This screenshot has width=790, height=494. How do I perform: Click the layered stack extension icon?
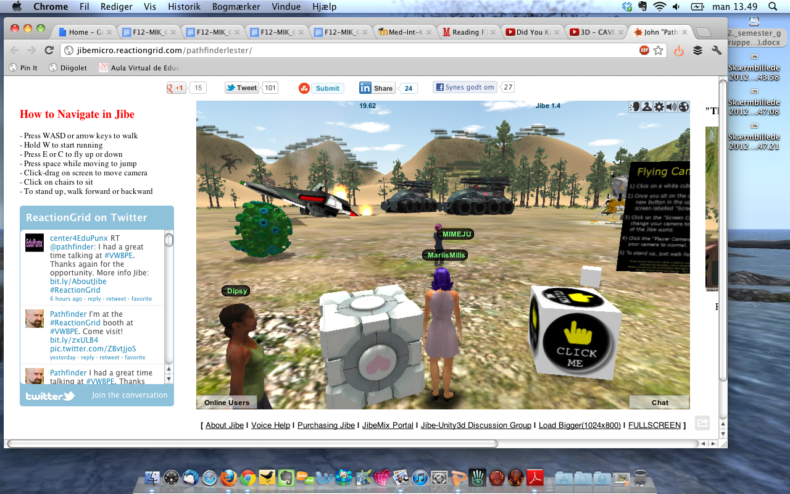tap(697, 51)
